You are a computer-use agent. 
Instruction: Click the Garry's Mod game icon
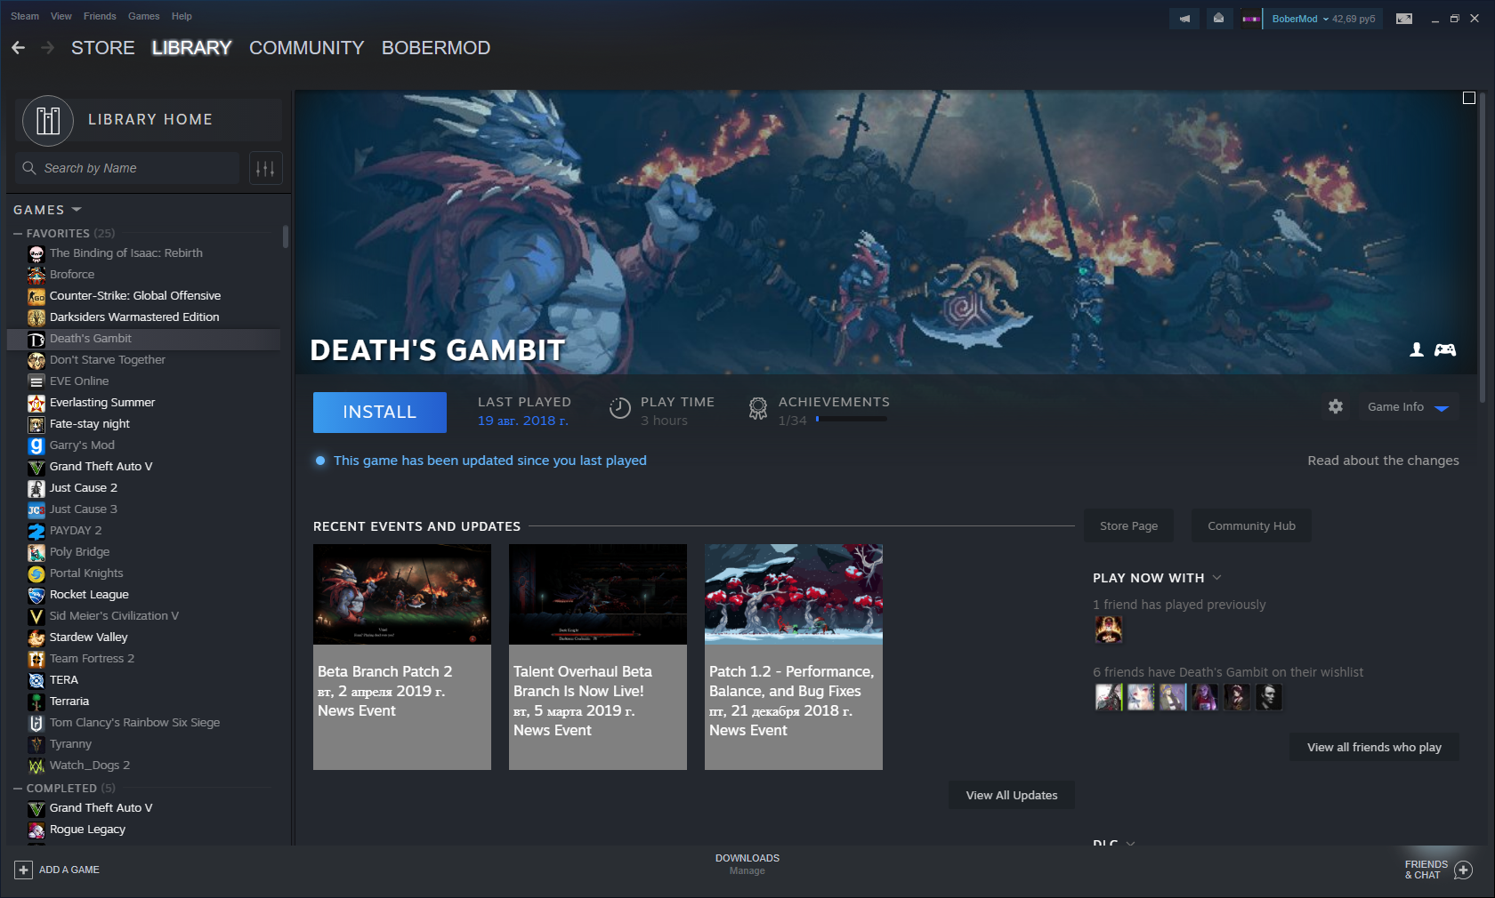36,445
